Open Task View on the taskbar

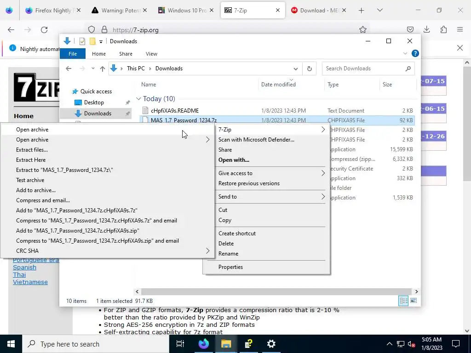180,344
